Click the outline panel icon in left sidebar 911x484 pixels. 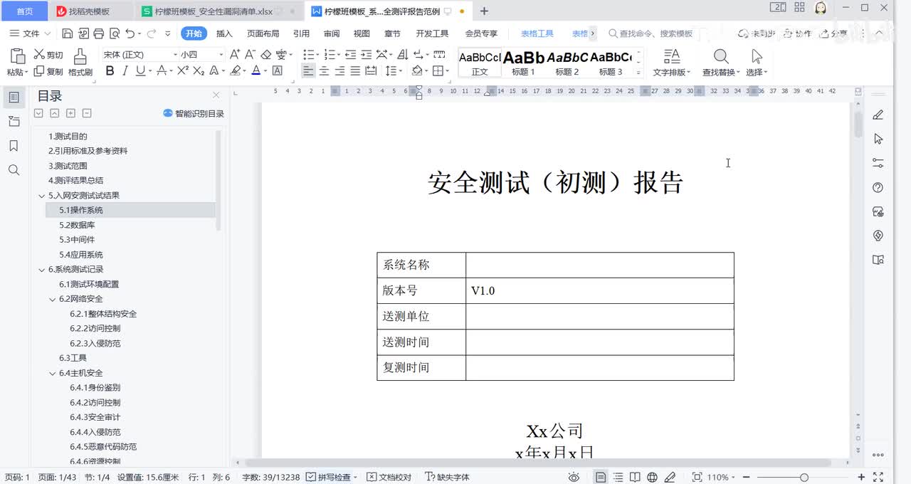(14, 98)
